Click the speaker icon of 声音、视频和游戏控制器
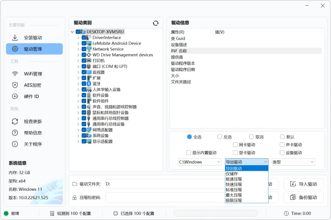Screen dimensions: 331x220 pyautogui.click(x=89, y=107)
